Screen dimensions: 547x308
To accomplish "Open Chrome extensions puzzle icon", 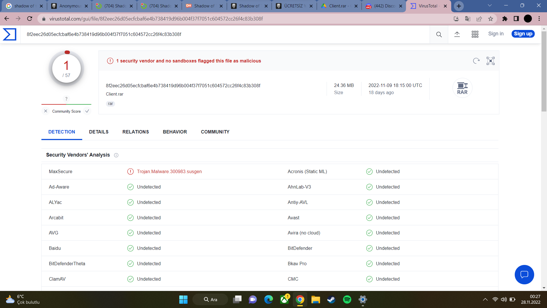I will 505,19.
